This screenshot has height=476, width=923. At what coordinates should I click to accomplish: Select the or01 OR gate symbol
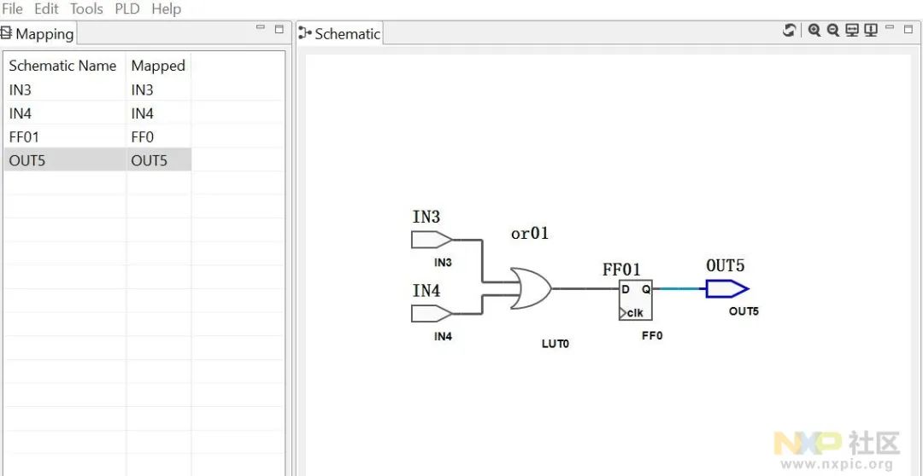[531, 288]
